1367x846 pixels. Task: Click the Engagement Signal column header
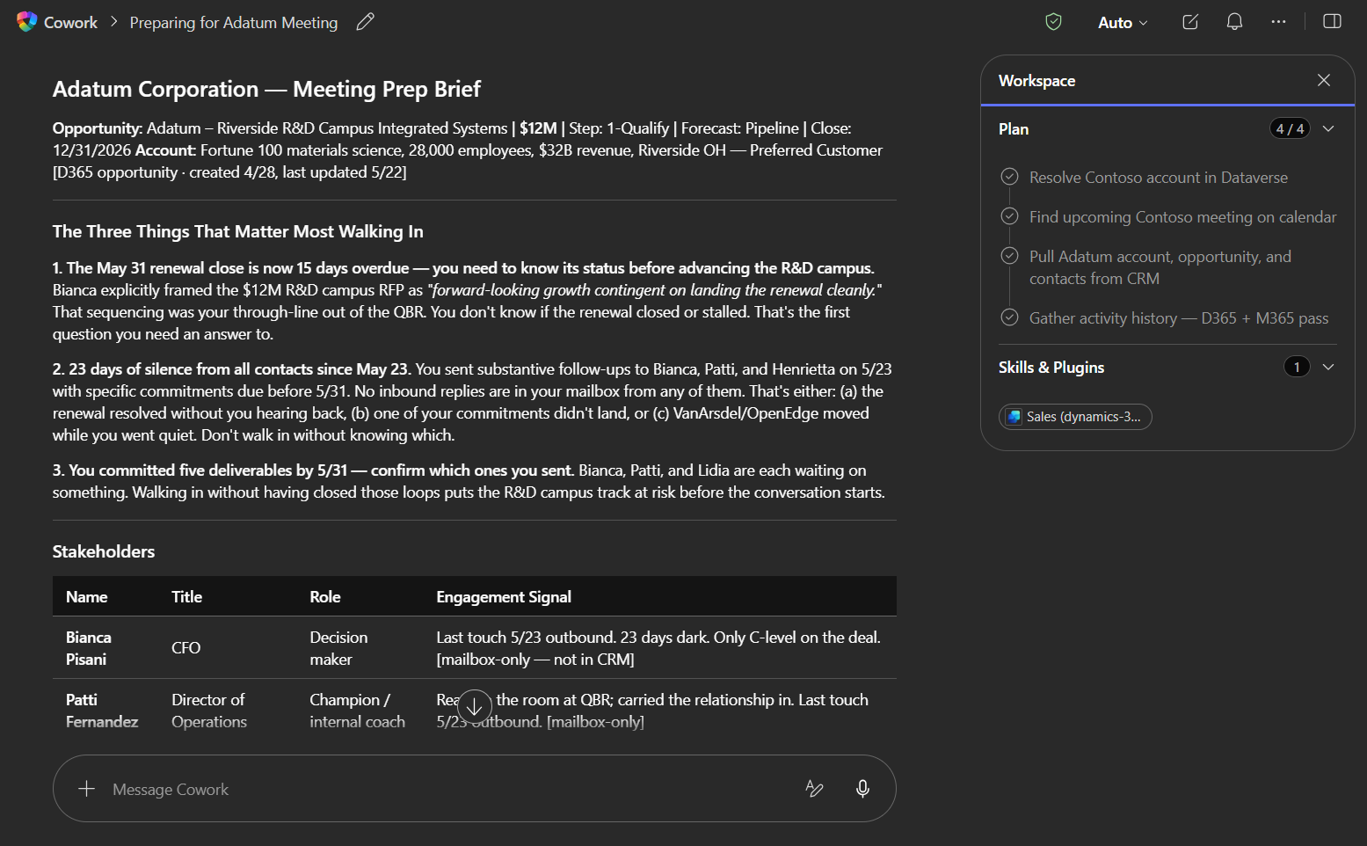click(504, 596)
